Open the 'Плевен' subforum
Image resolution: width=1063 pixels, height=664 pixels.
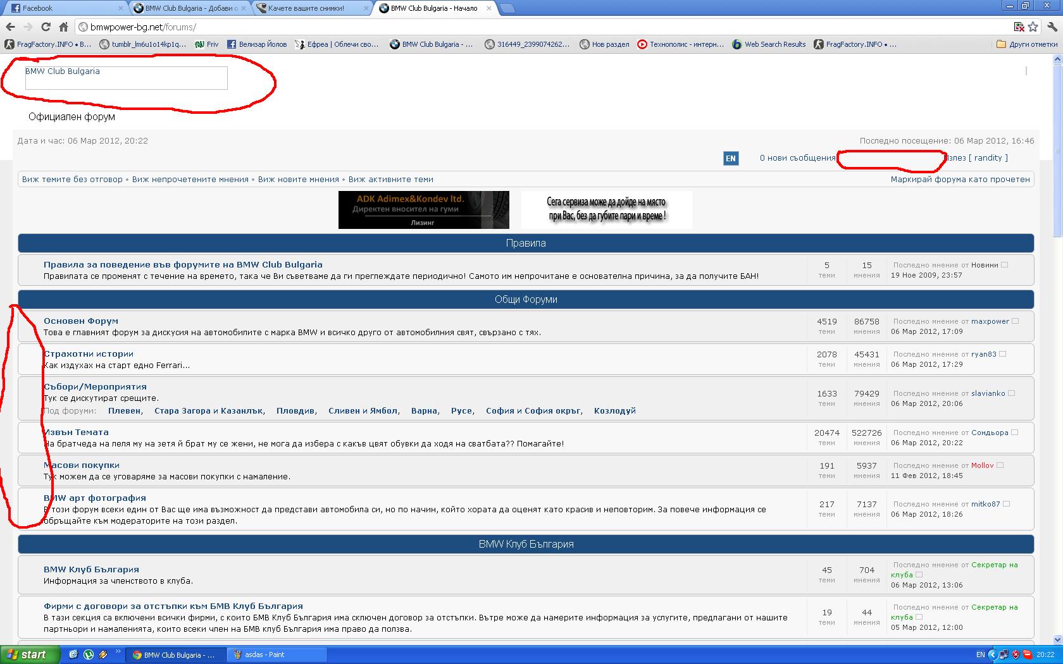[x=125, y=411]
